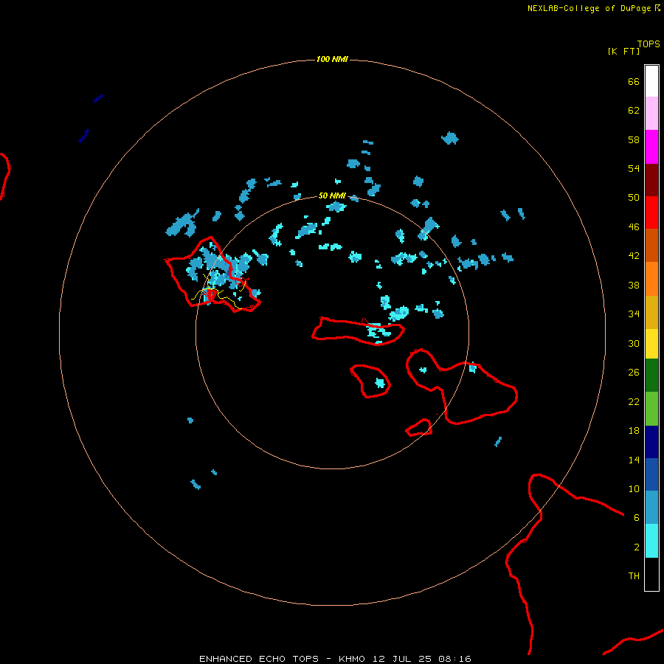The width and height of the screenshot is (664, 664).
Task: Click the legend value 14
Action: 634,460
